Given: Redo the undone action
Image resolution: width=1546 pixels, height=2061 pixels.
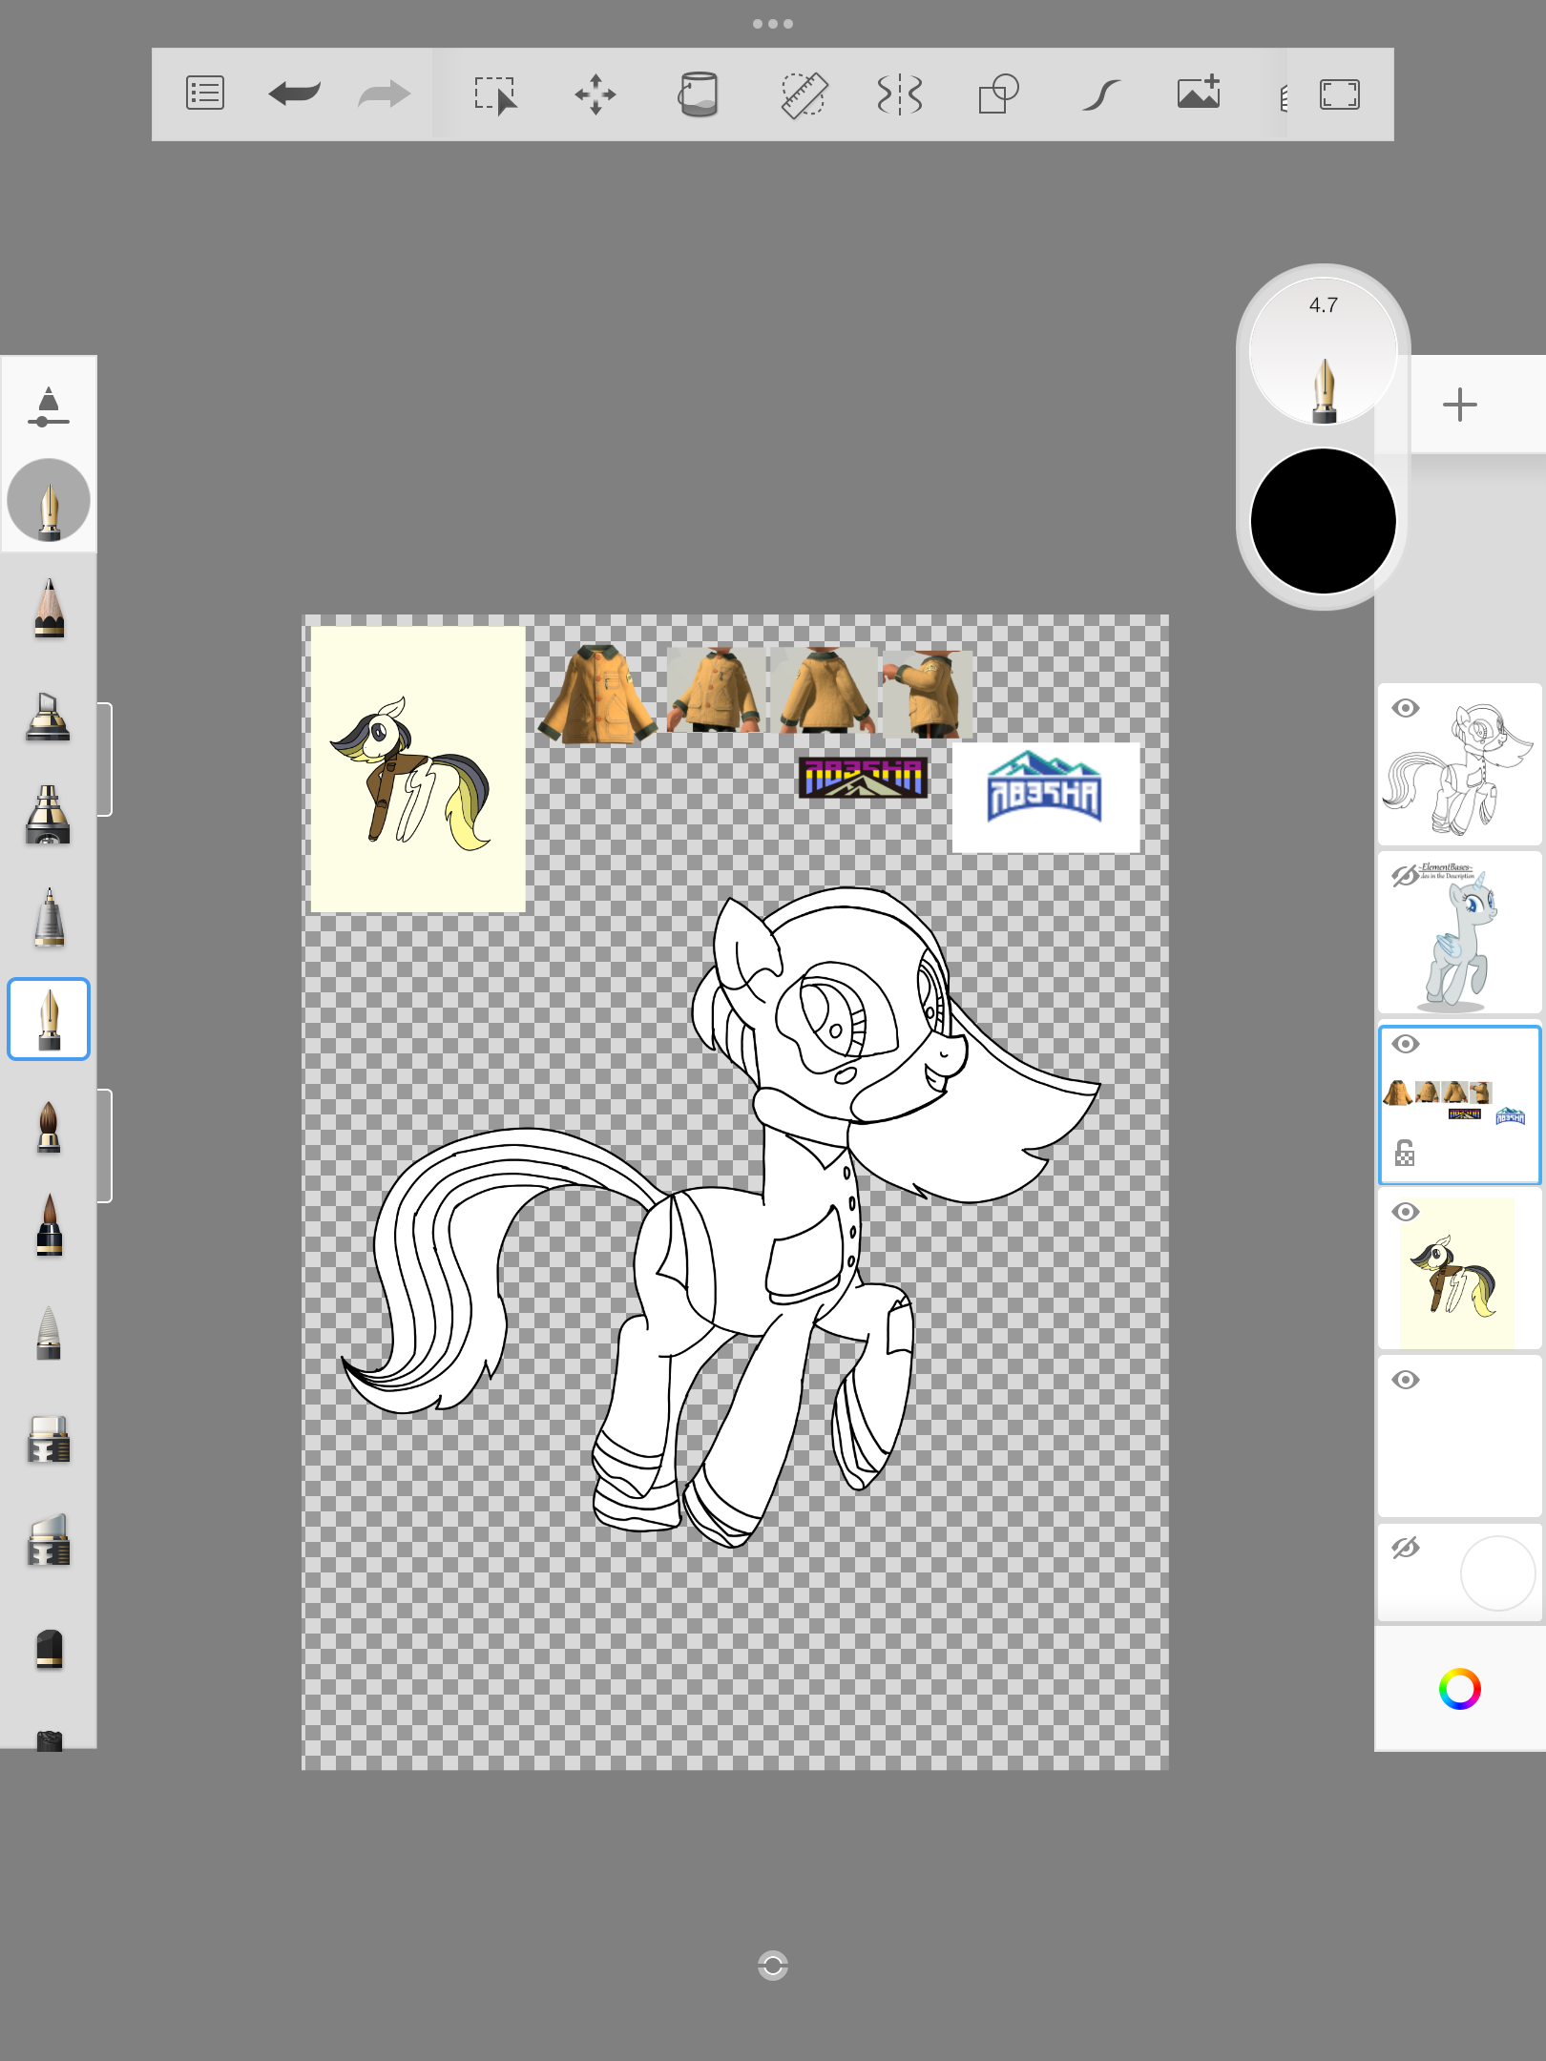Looking at the screenshot, I should pyautogui.click(x=385, y=94).
